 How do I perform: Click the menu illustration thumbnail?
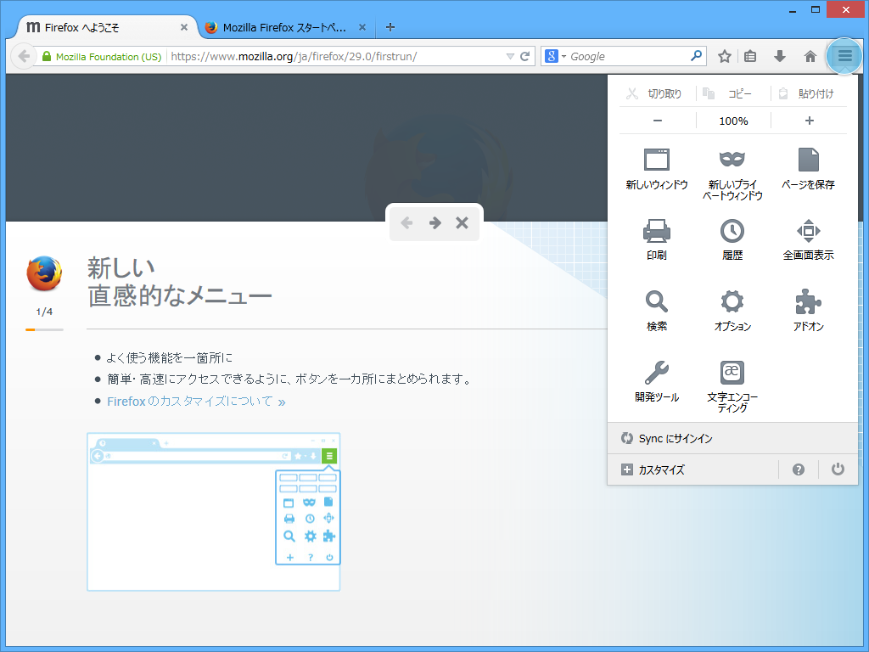[x=213, y=512]
